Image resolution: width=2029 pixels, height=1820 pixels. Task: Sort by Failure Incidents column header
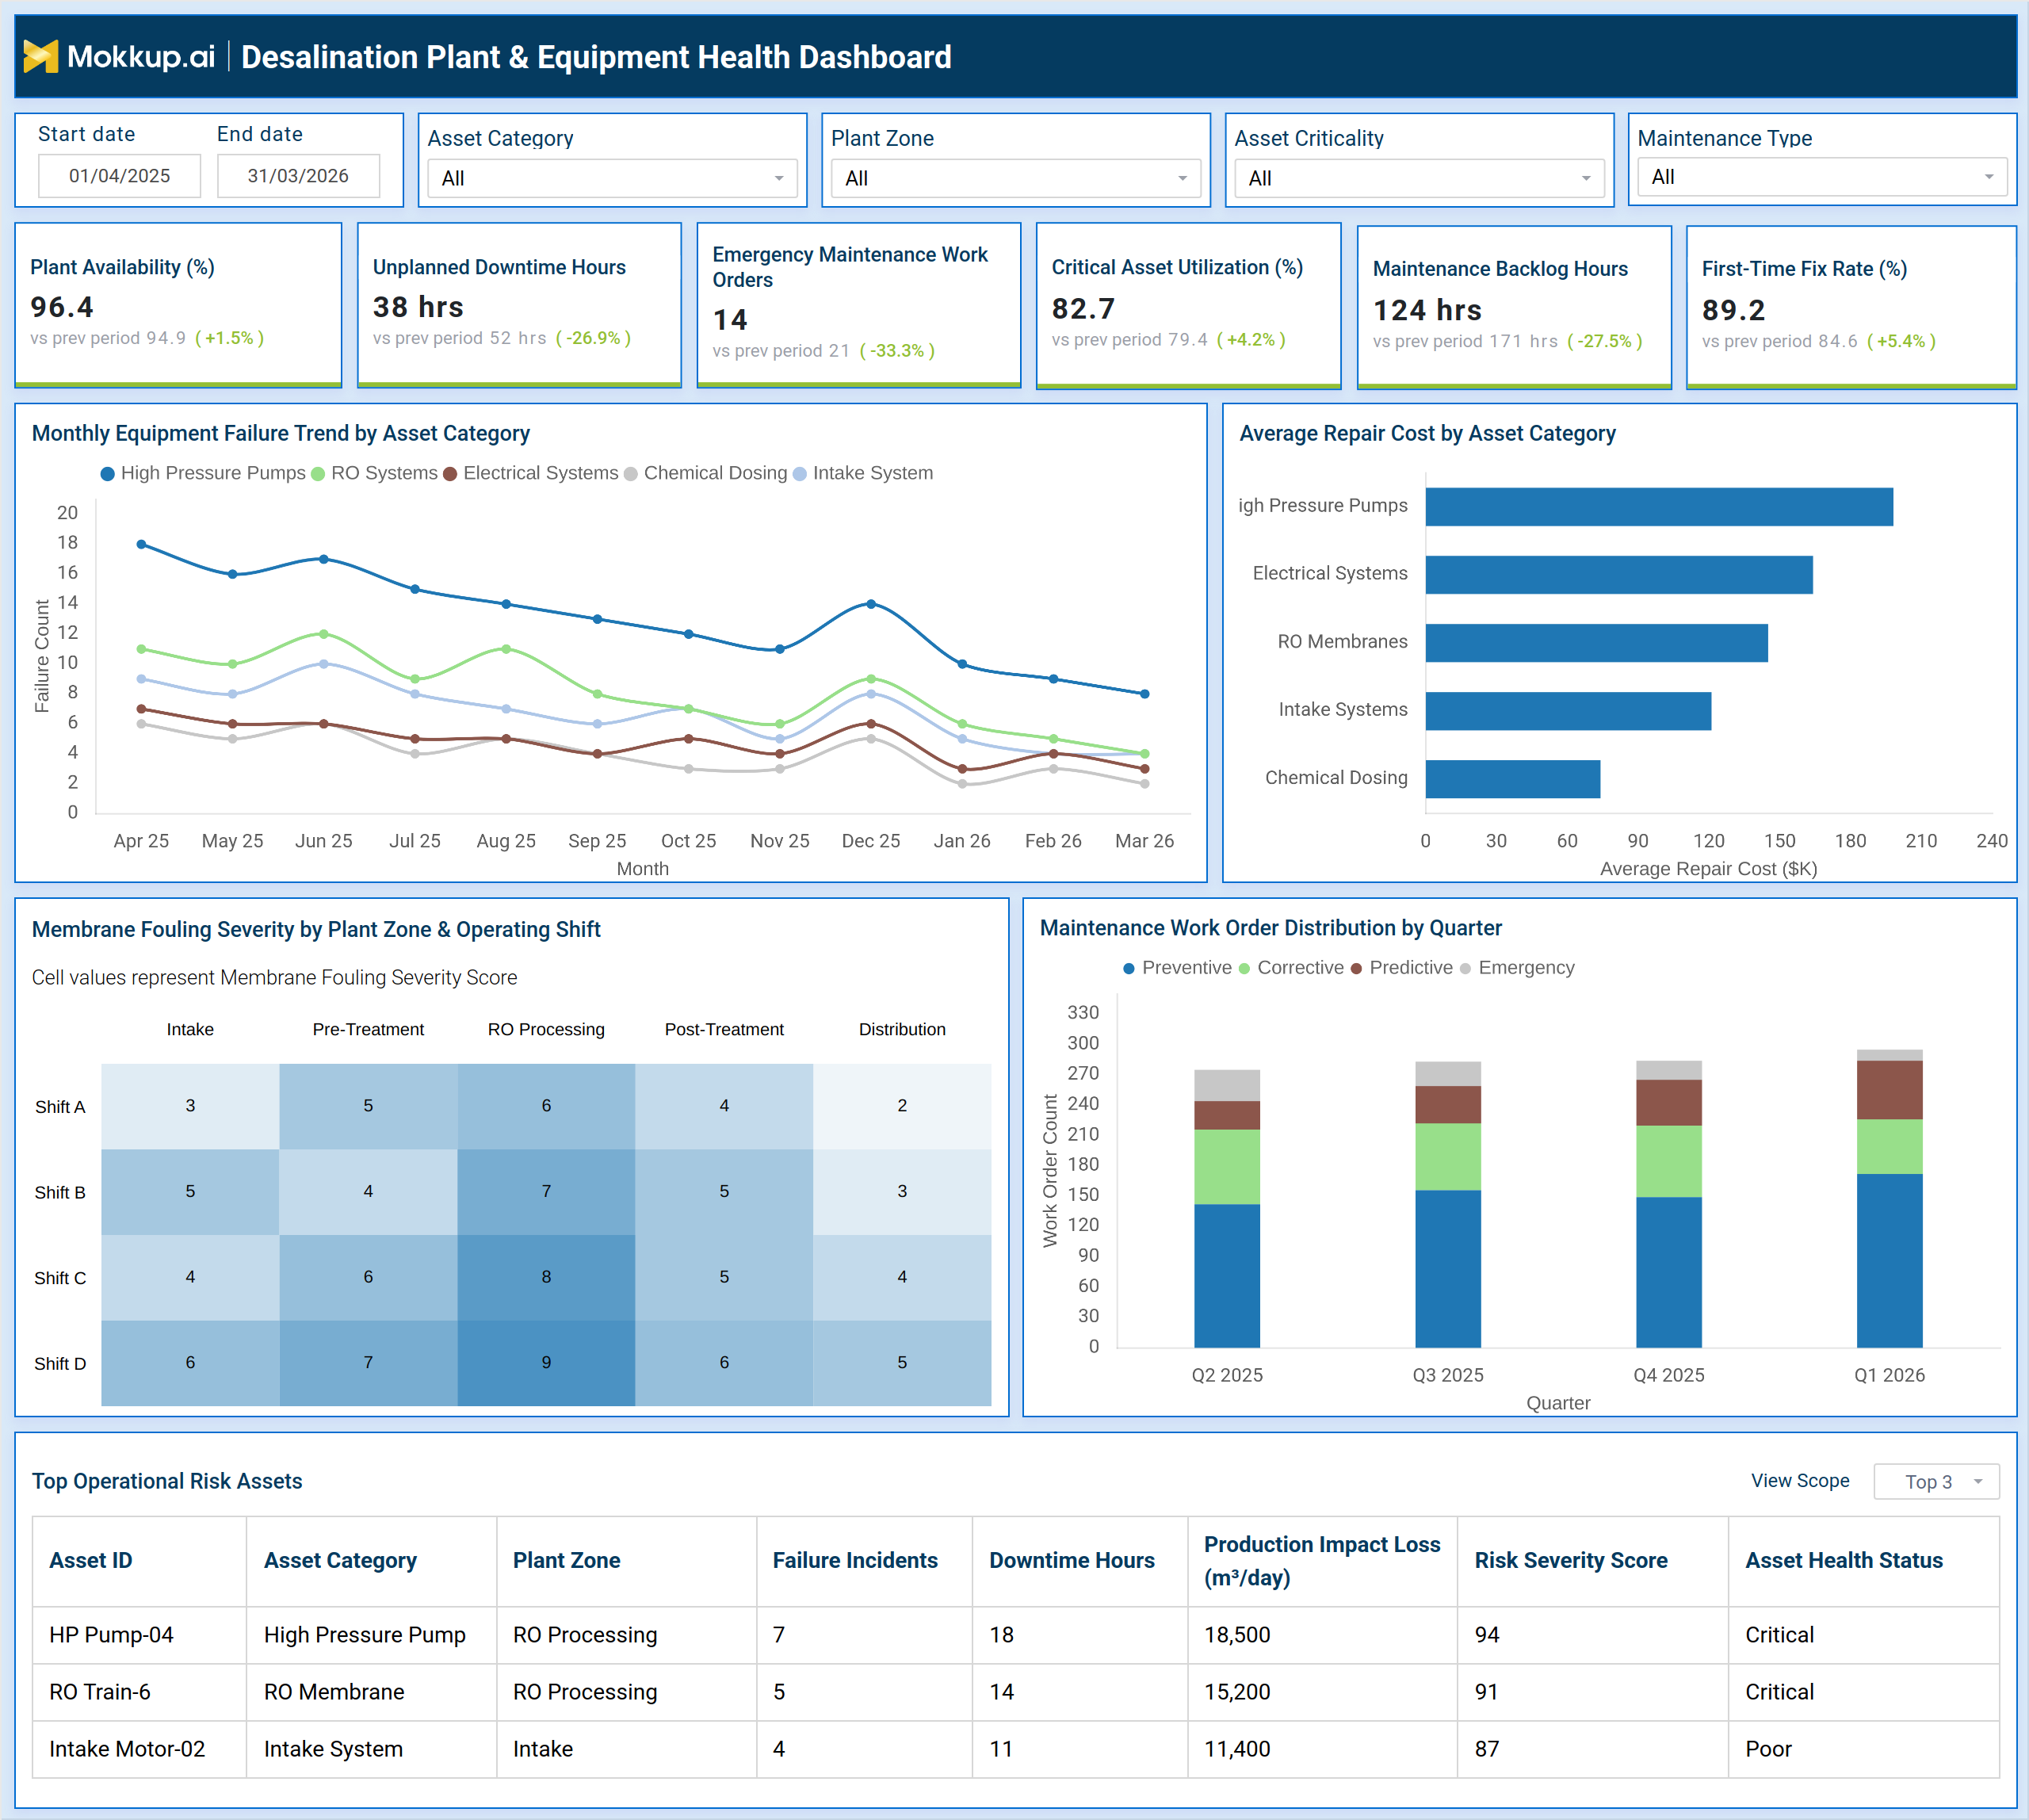(x=864, y=1561)
